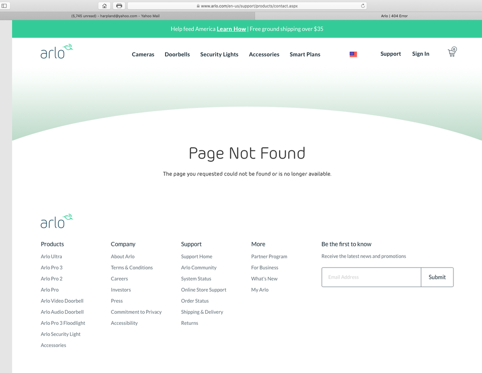Open the Order Status link

tap(195, 301)
